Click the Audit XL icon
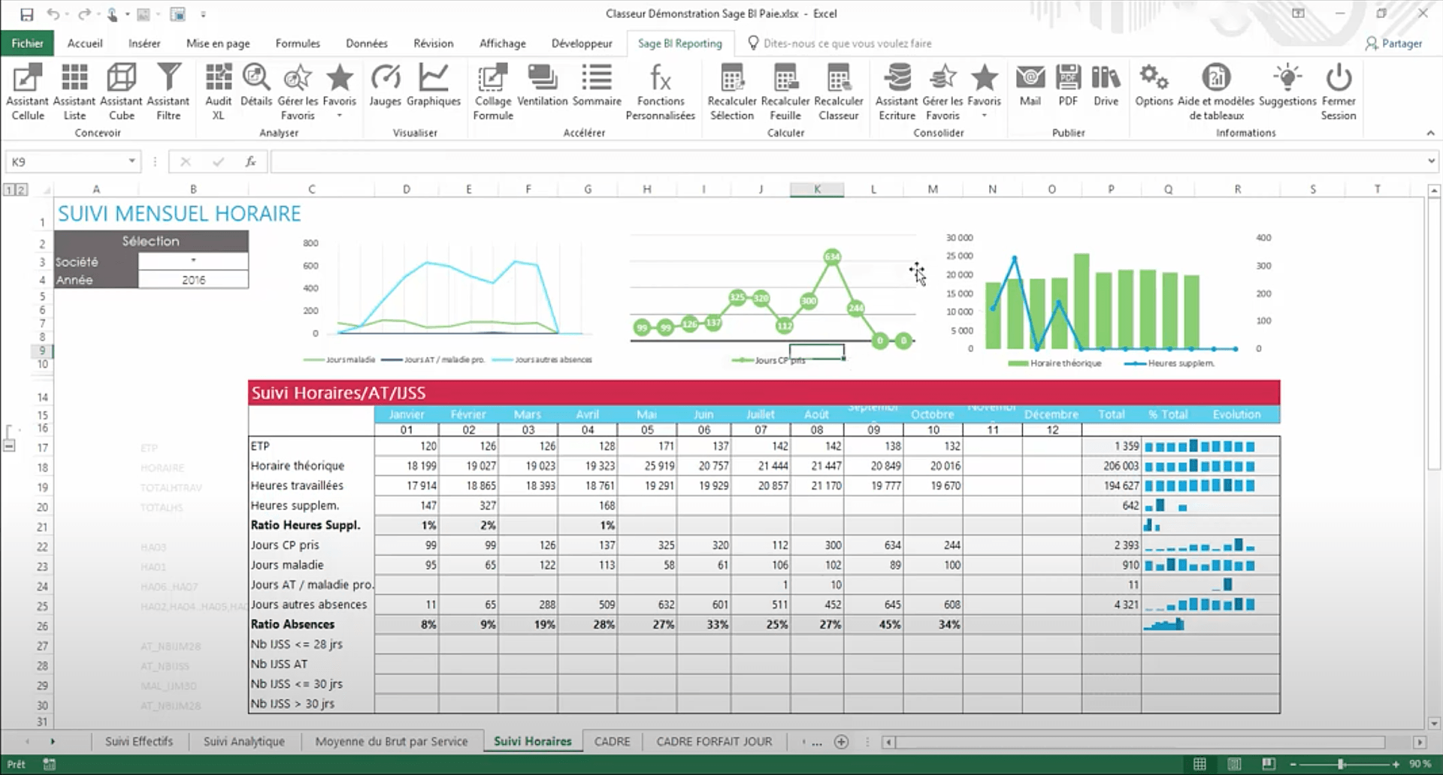The height and width of the screenshot is (775, 1443). [x=218, y=92]
